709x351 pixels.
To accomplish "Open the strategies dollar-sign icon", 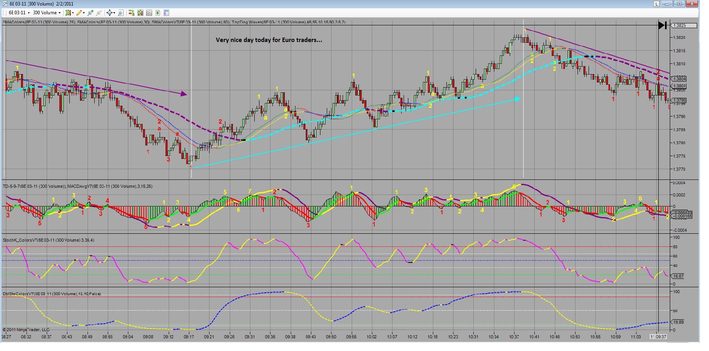I will click(158, 13).
